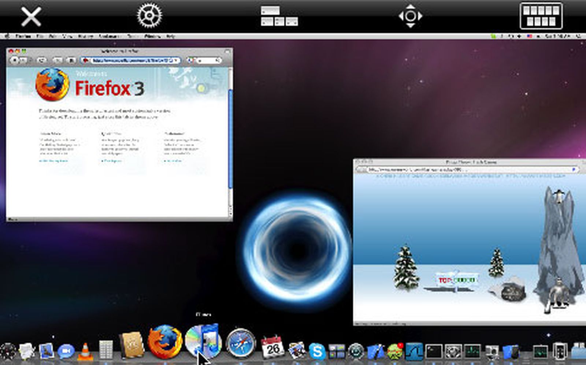Expand the Firefox address bar history dropdown
Viewport: 586px width, 365px height.
pos(177,60)
